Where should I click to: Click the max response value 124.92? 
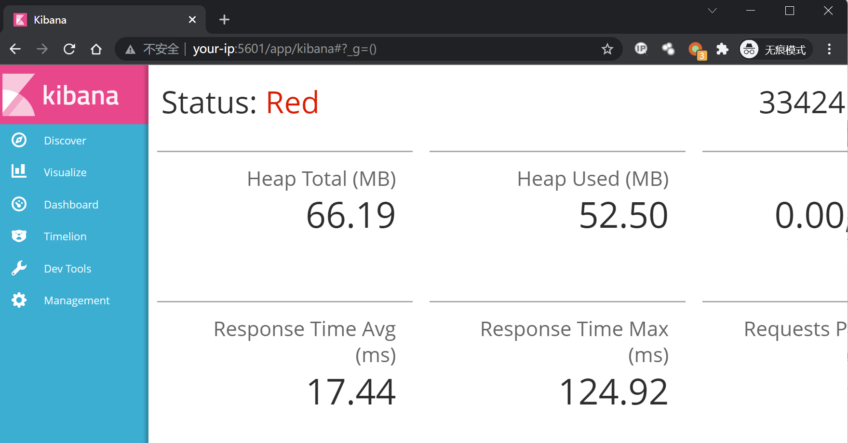614,392
